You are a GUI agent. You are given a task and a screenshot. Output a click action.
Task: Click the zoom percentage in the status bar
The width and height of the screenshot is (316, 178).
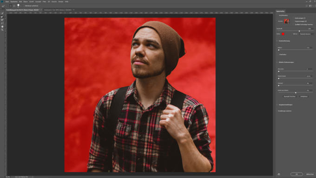pyautogui.click(x=8, y=177)
